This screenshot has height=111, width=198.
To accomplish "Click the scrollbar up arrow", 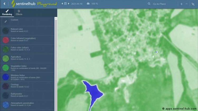I will [56, 18].
